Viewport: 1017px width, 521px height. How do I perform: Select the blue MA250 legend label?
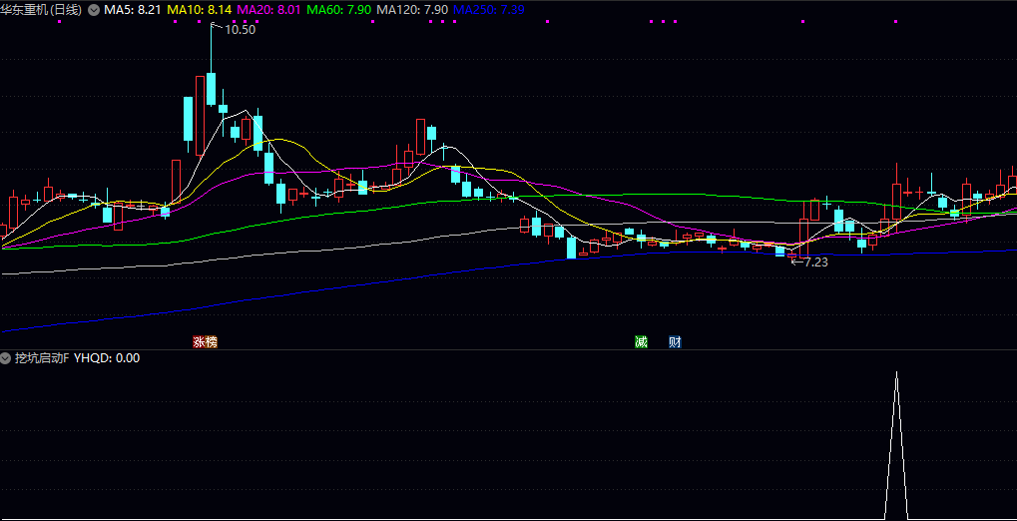(489, 9)
